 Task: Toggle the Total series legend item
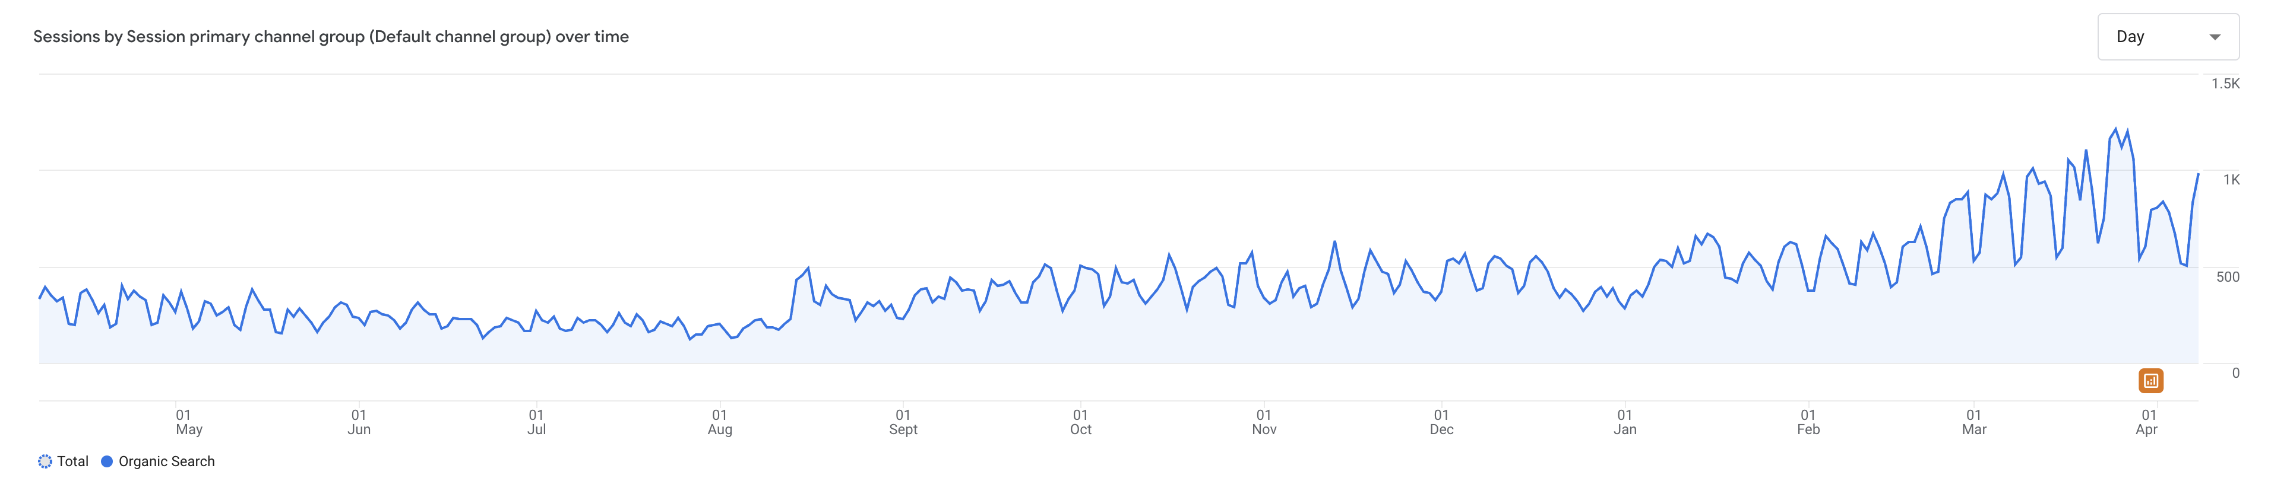click(x=64, y=461)
